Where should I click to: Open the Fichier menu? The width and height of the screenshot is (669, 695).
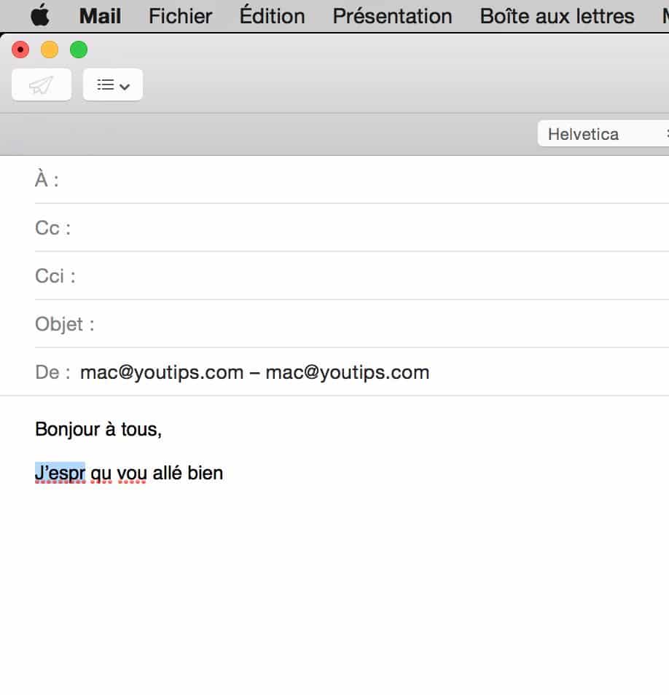click(x=180, y=17)
